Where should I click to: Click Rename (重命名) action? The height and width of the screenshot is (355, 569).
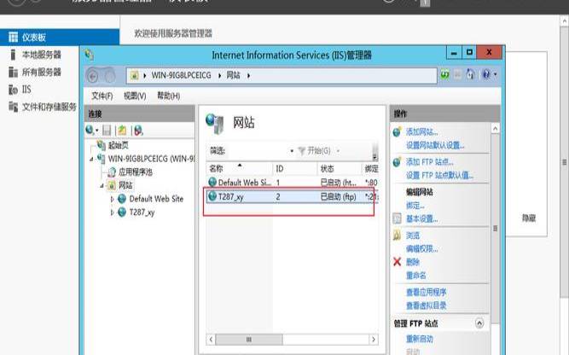coord(415,276)
